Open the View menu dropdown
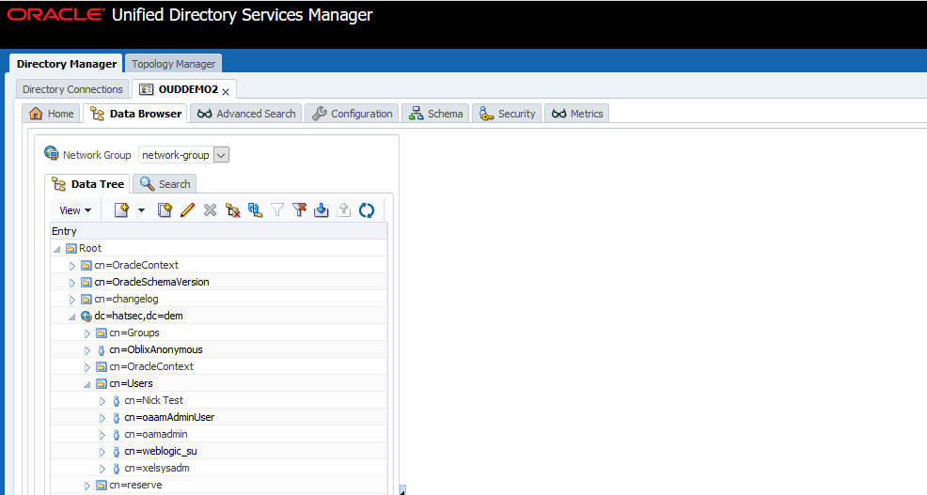Image resolution: width=927 pixels, height=495 pixels. point(75,210)
